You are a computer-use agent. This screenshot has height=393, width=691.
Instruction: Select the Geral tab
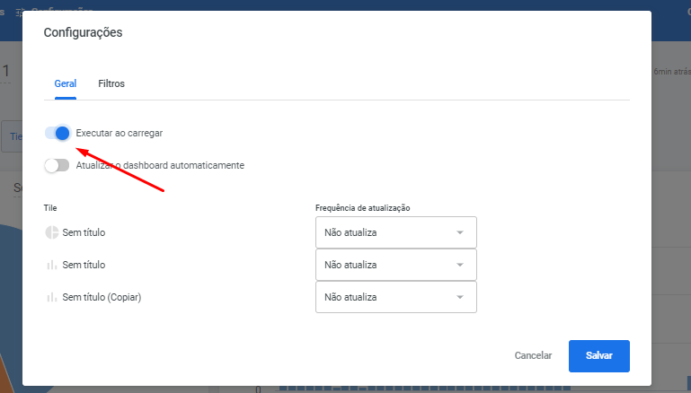pyautogui.click(x=66, y=83)
